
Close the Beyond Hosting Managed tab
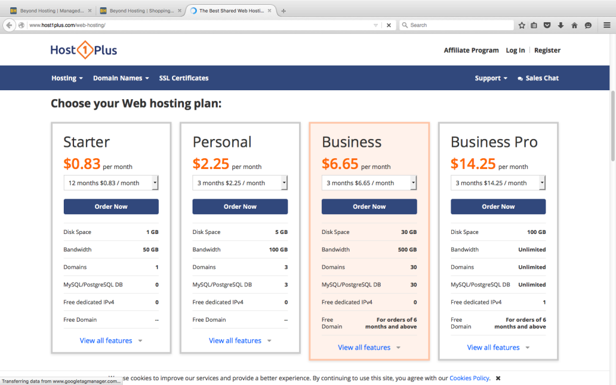[90, 11]
